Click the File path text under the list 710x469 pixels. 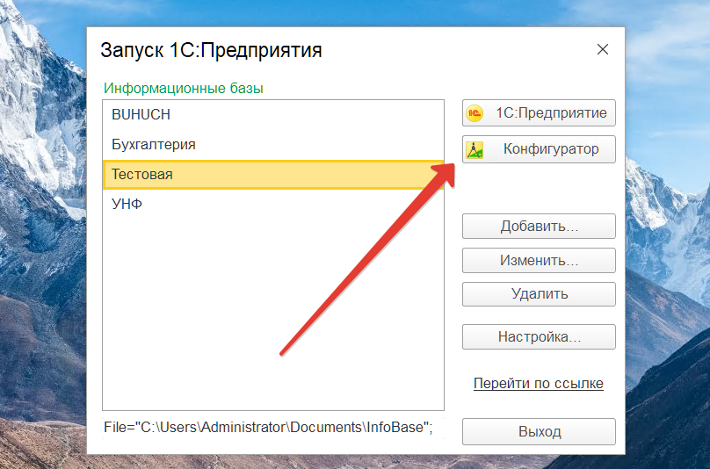pos(268,428)
